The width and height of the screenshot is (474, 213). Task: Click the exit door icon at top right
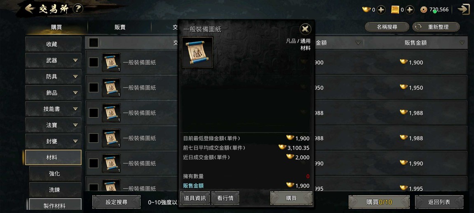(463, 9)
